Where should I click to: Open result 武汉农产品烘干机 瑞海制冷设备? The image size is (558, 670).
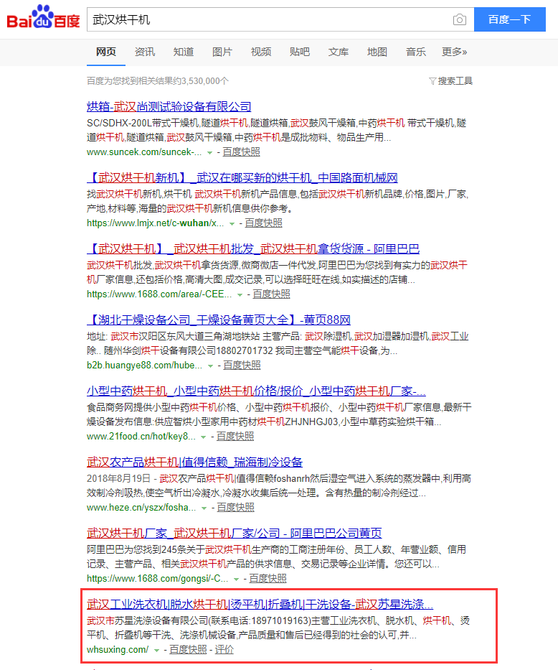[x=194, y=462]
